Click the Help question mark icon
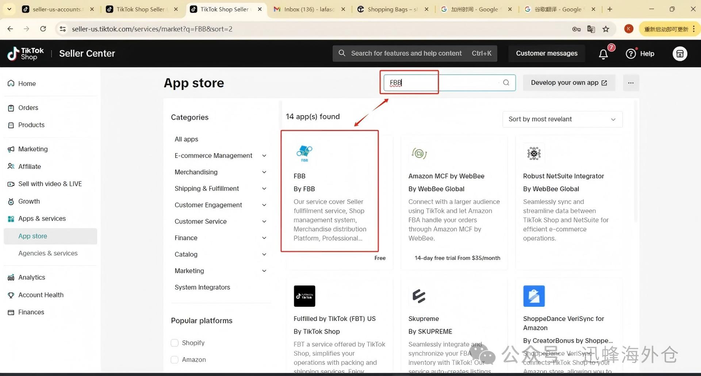Image resolution: width=701 pixels, height=376 pixels. 631,54
